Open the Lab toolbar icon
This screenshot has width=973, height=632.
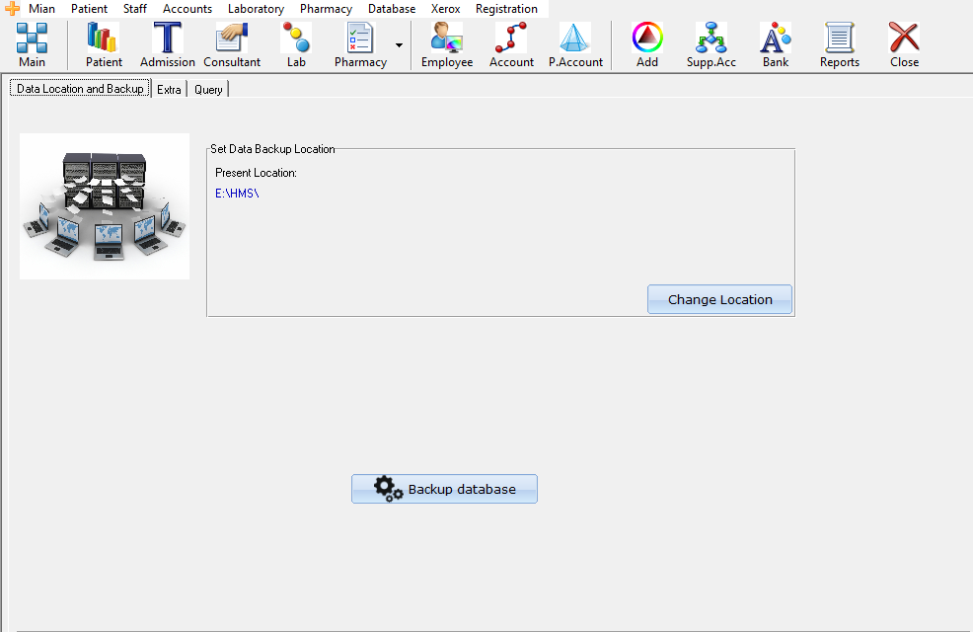click(x=296, y=44)
